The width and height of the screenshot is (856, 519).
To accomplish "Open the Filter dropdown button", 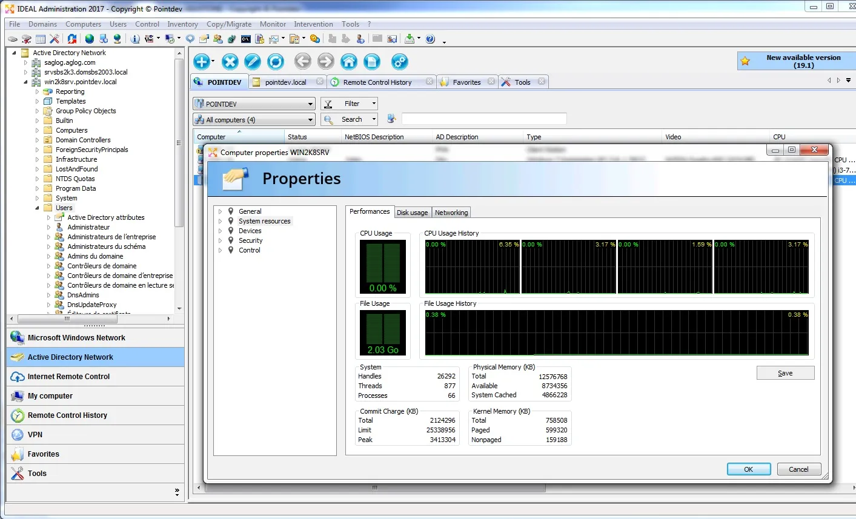I will 350,104.
